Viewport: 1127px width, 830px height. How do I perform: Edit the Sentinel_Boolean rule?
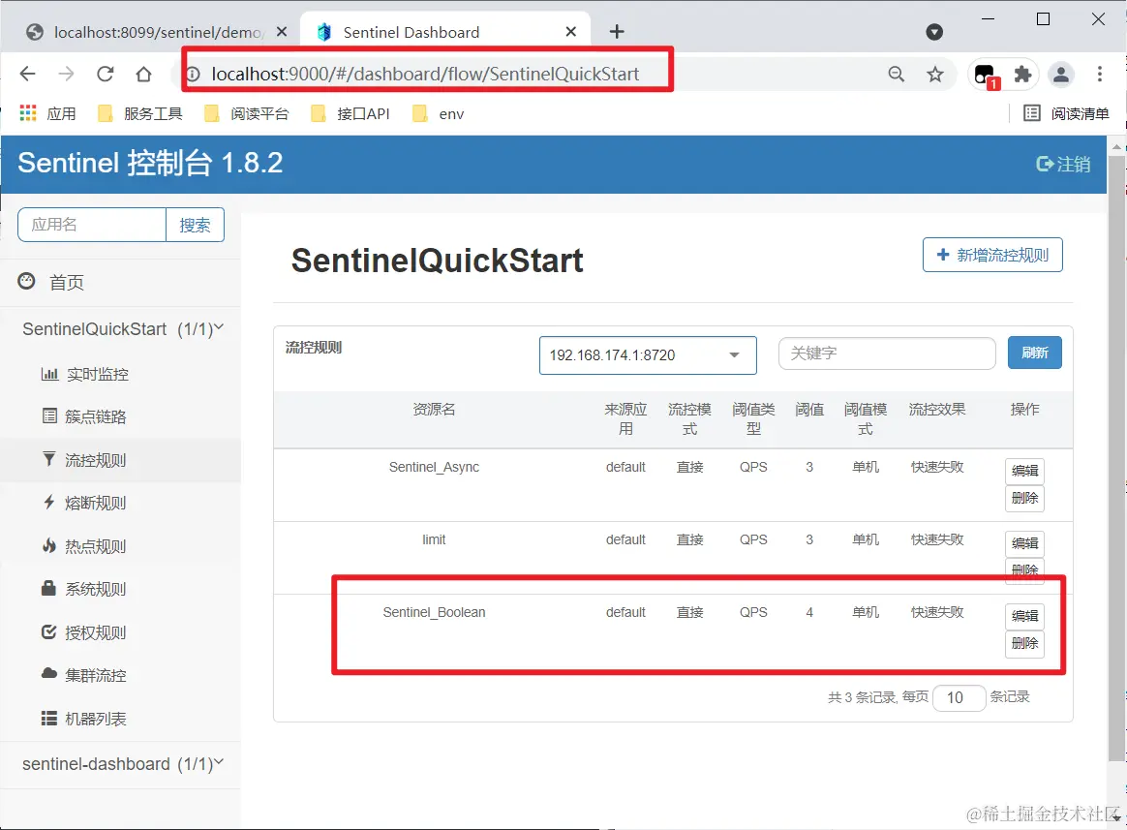pos(1024,616)
